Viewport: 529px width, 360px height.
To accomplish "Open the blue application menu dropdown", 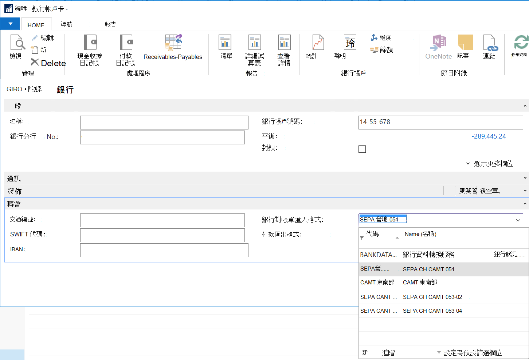I will (11, 24).
